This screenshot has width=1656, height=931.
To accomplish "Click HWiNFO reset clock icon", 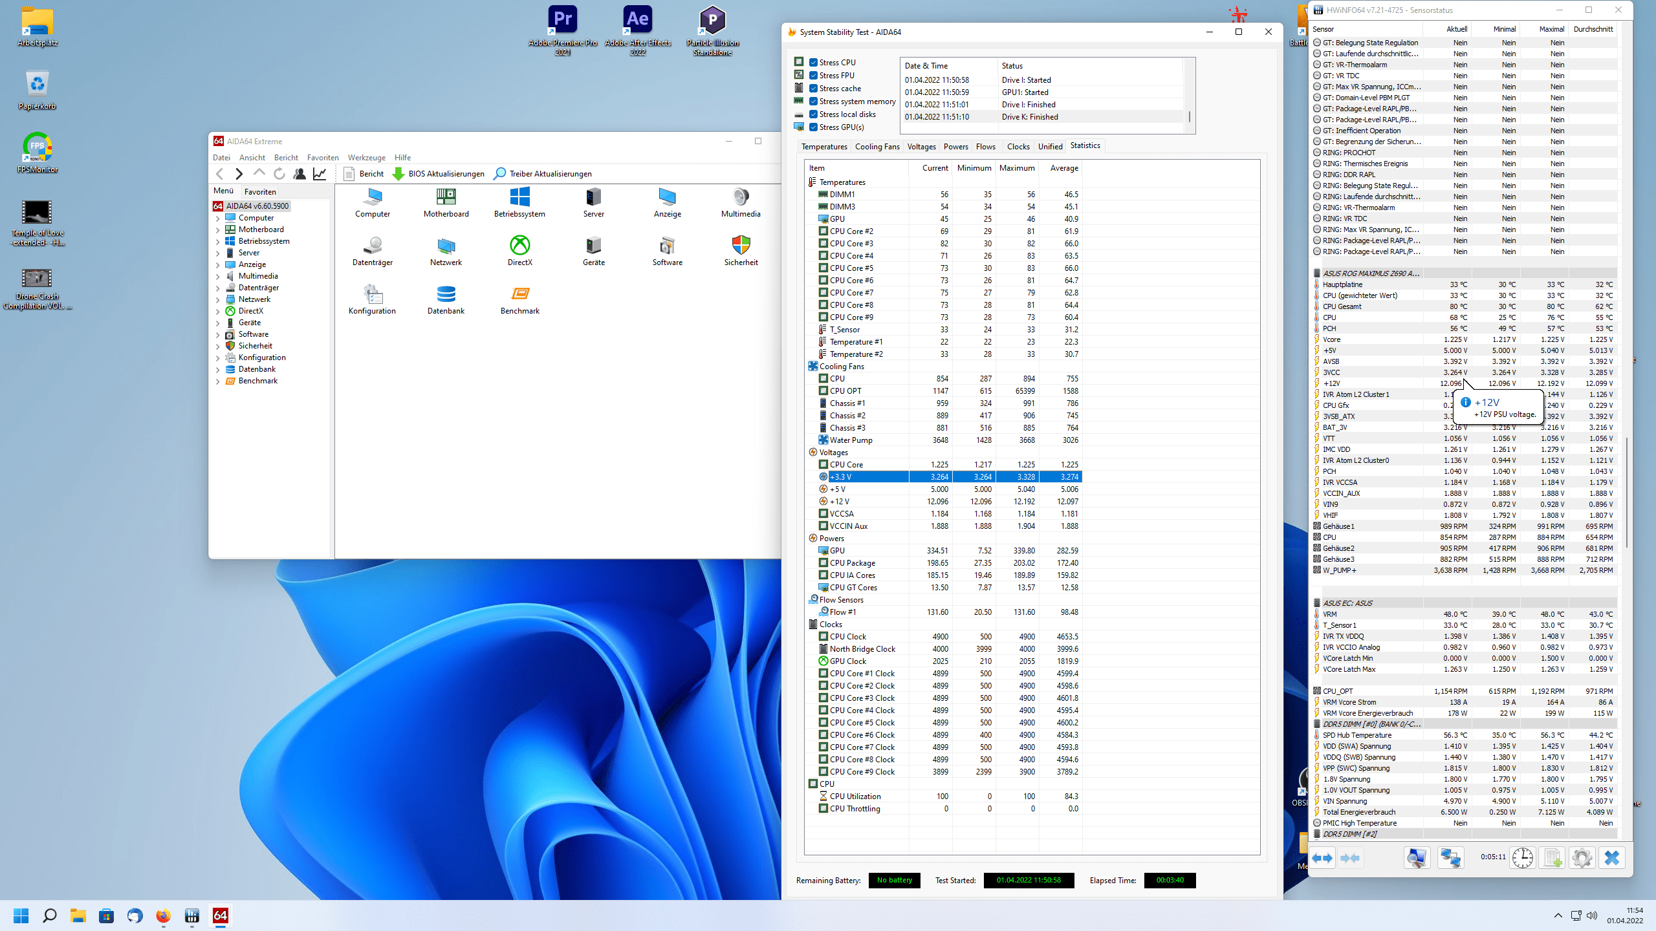I will 1523,858.
